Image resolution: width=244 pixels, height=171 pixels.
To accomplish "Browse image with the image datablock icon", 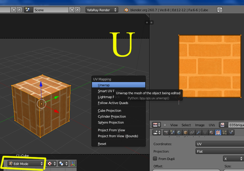I will (x=222, y=125).
